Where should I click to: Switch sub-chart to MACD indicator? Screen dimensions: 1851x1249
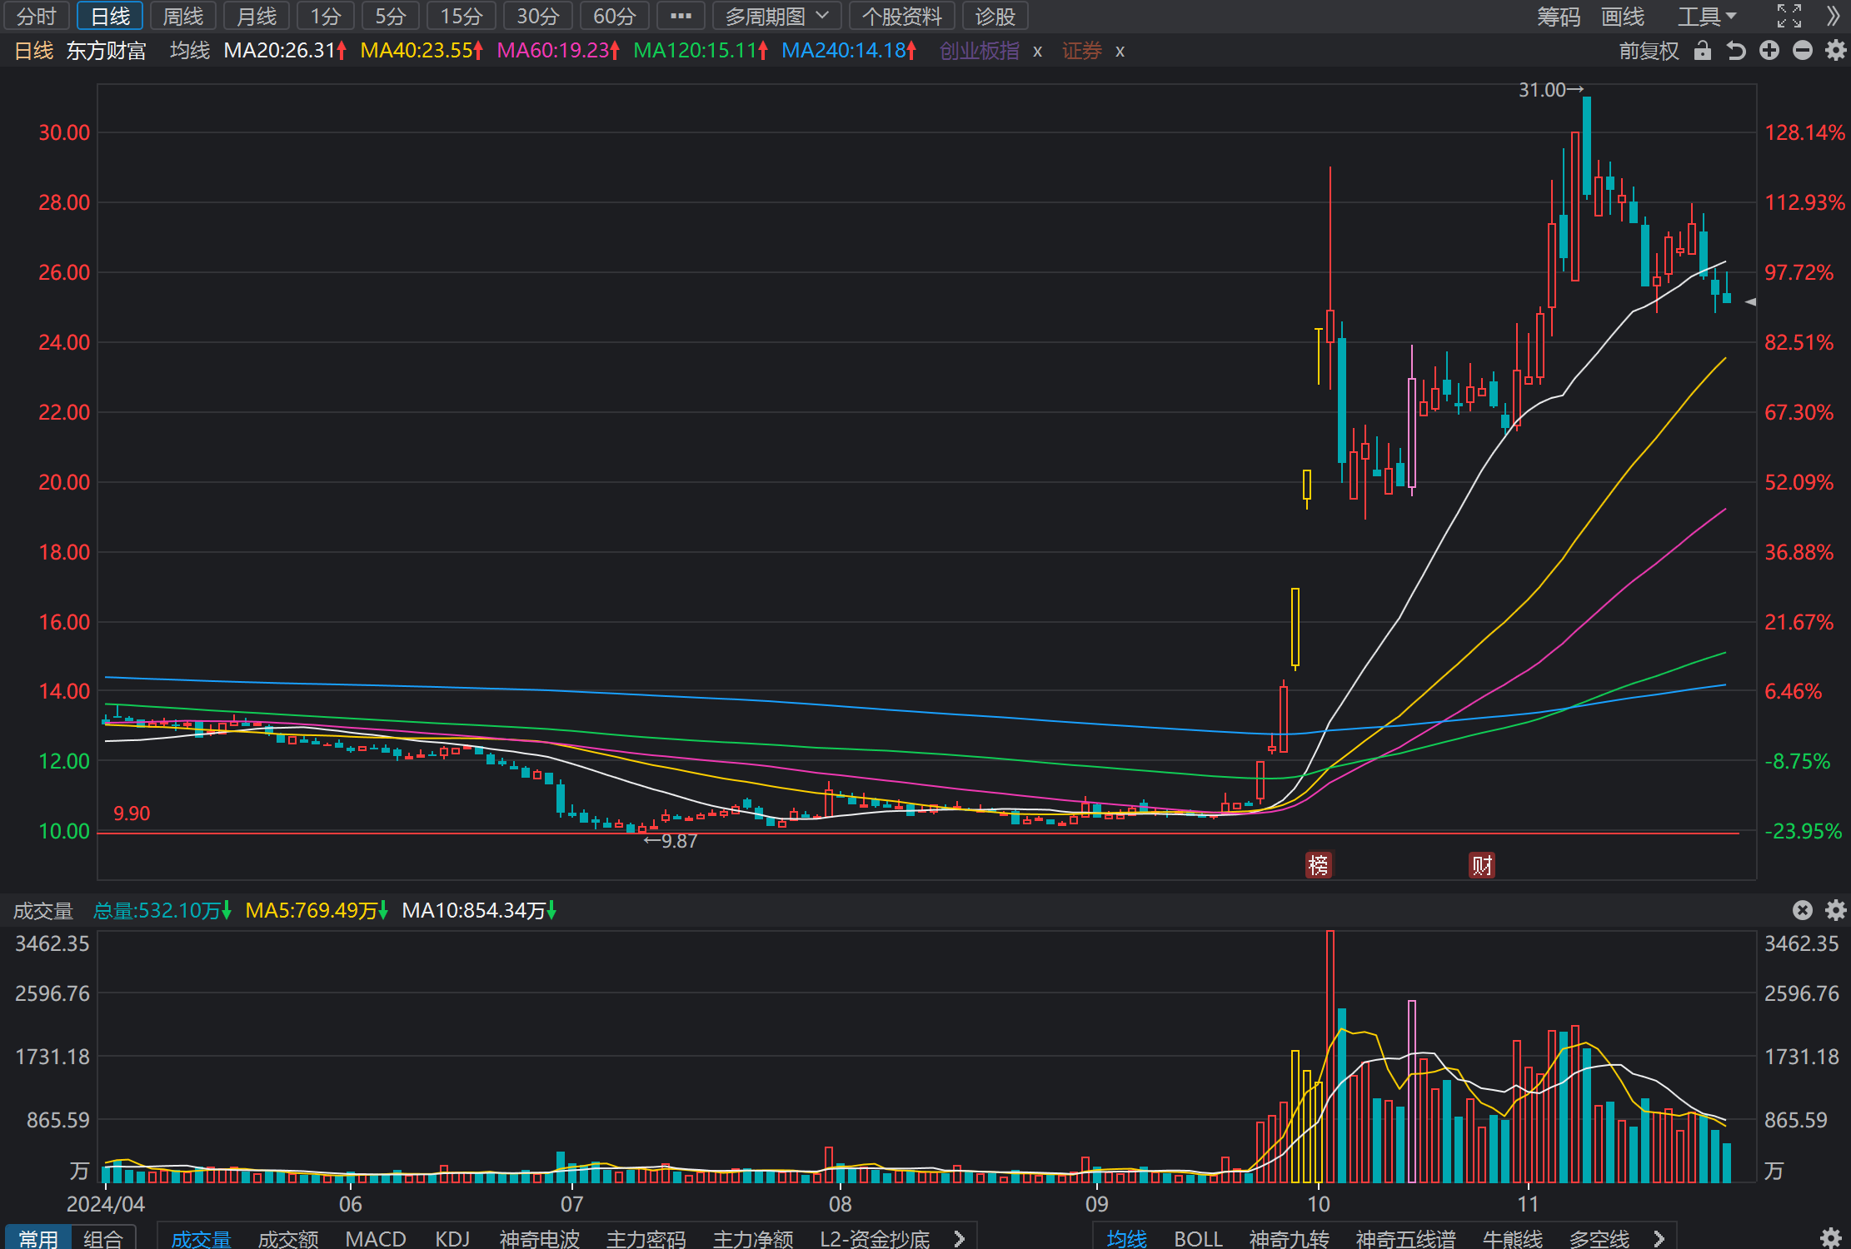click(376, 1239)
